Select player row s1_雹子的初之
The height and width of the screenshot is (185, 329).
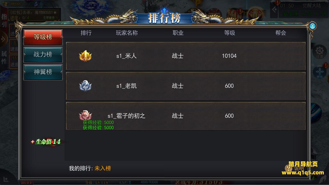tap(186, 116)
